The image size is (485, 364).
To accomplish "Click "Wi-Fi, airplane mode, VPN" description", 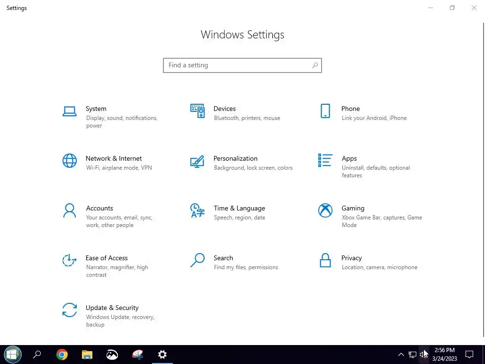I will click(x=119, y=168).
